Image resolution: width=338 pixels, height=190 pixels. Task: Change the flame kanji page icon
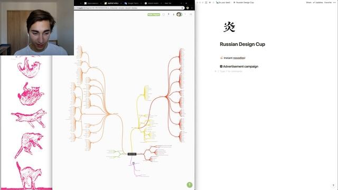pos(229,27)
